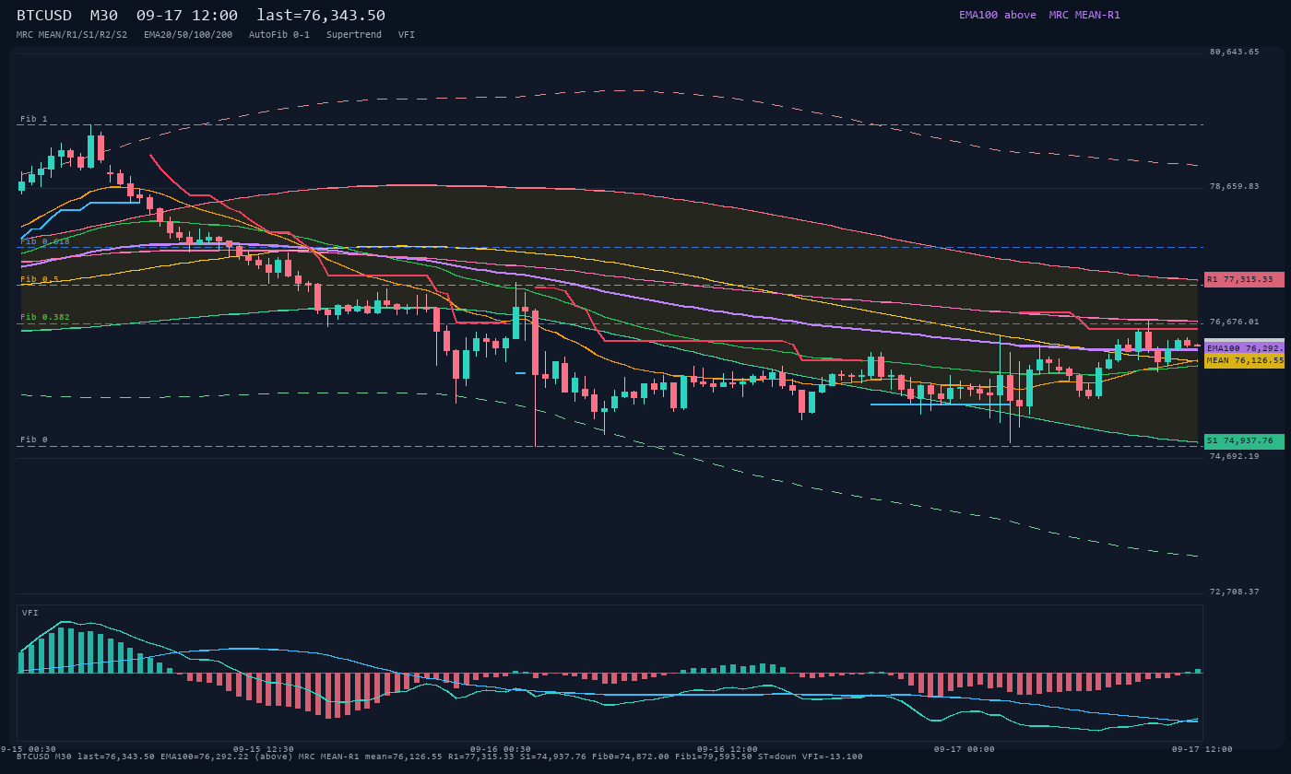Select the AutoFib 0-1 legend entry
The height and width of the screenshot is (774, 1291).
click(x=279, y=34)
